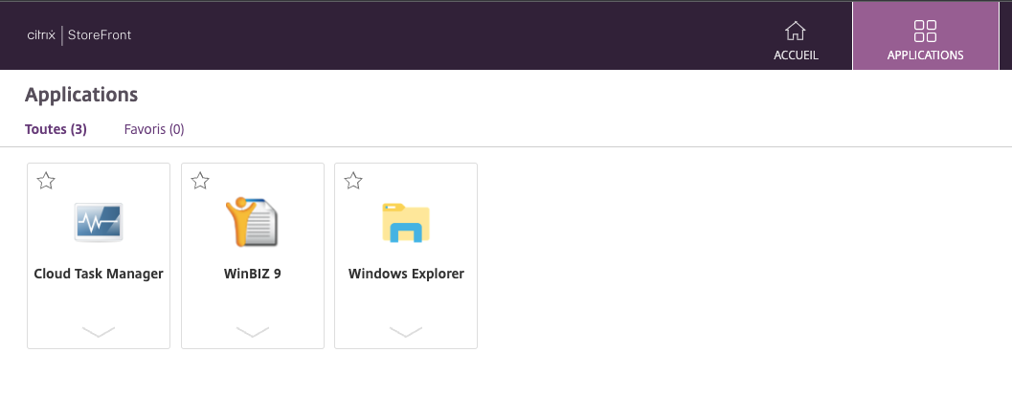Click the Cloud Task Manager label
Image resolution: width=1012 pixels, height=397 pixels.
(x=98, y=274)
